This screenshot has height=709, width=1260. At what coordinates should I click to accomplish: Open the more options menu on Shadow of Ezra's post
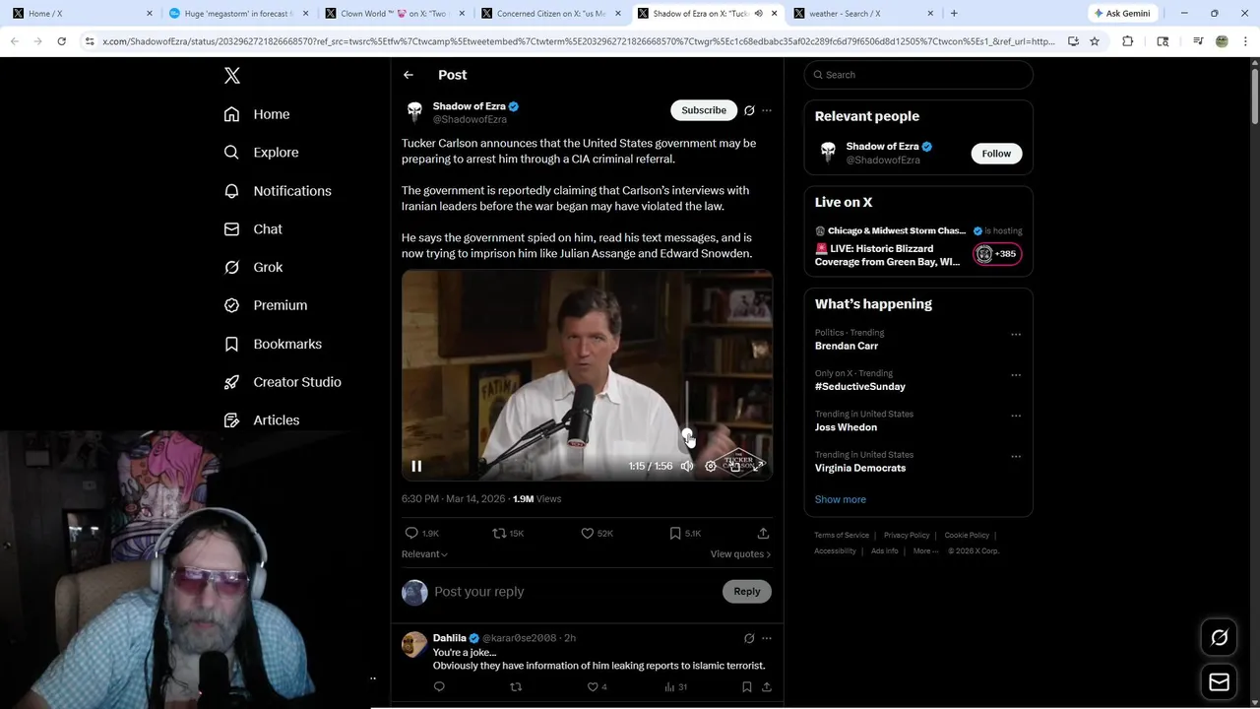[767, 110]
